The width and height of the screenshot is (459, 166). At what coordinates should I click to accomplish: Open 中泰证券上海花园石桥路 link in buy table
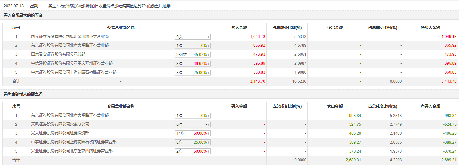click(74, 72)
